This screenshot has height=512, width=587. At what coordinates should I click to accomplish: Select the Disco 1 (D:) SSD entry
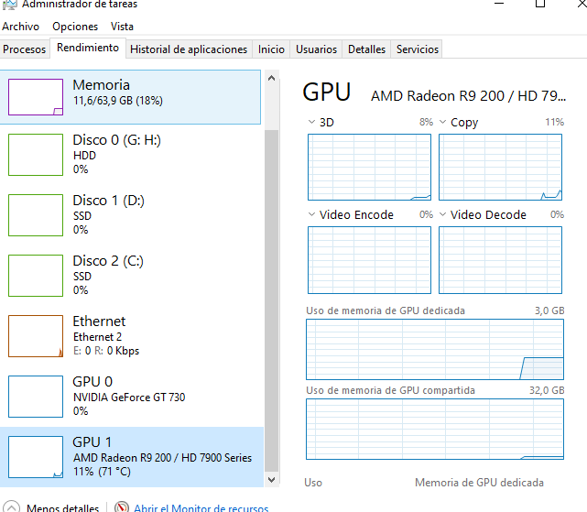coord(130,215)
